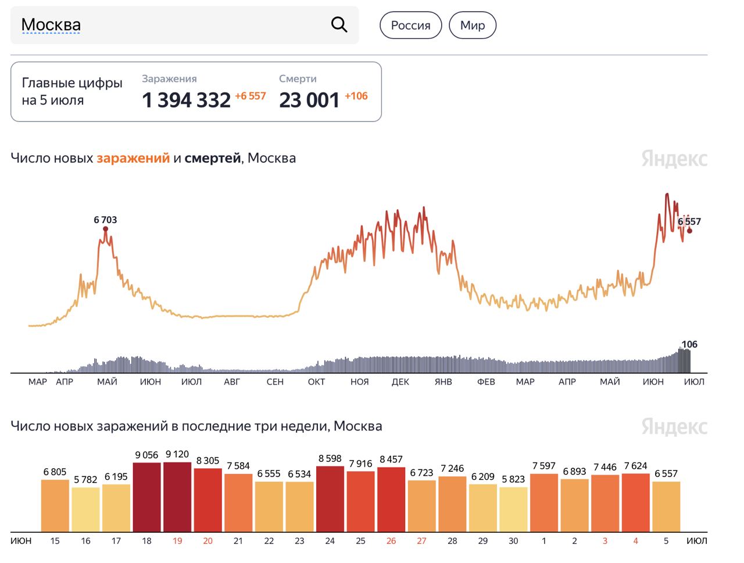The height and width of the screenshot is (563, 744).
Task: Click the red date label 26 under bars
Action: point(391,541)
